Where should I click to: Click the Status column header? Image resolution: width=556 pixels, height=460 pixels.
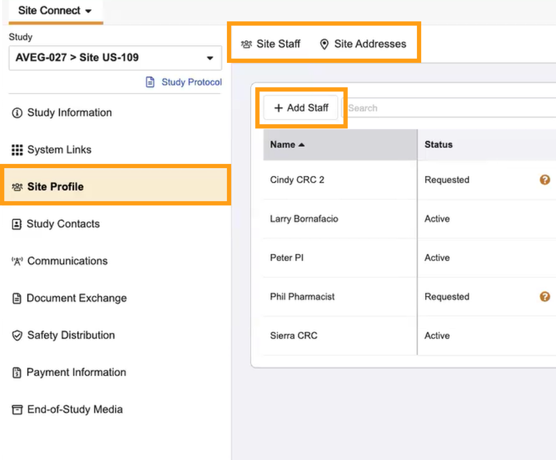coord(438,145)
